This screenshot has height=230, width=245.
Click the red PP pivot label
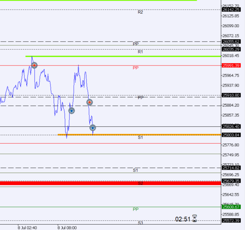tap(136, 68)
